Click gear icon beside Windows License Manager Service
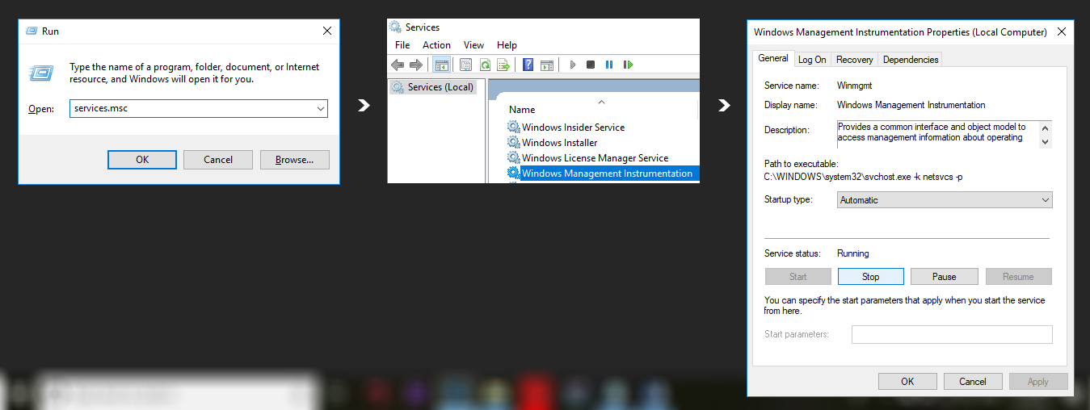1090x410 pixels. coord(513,157)
